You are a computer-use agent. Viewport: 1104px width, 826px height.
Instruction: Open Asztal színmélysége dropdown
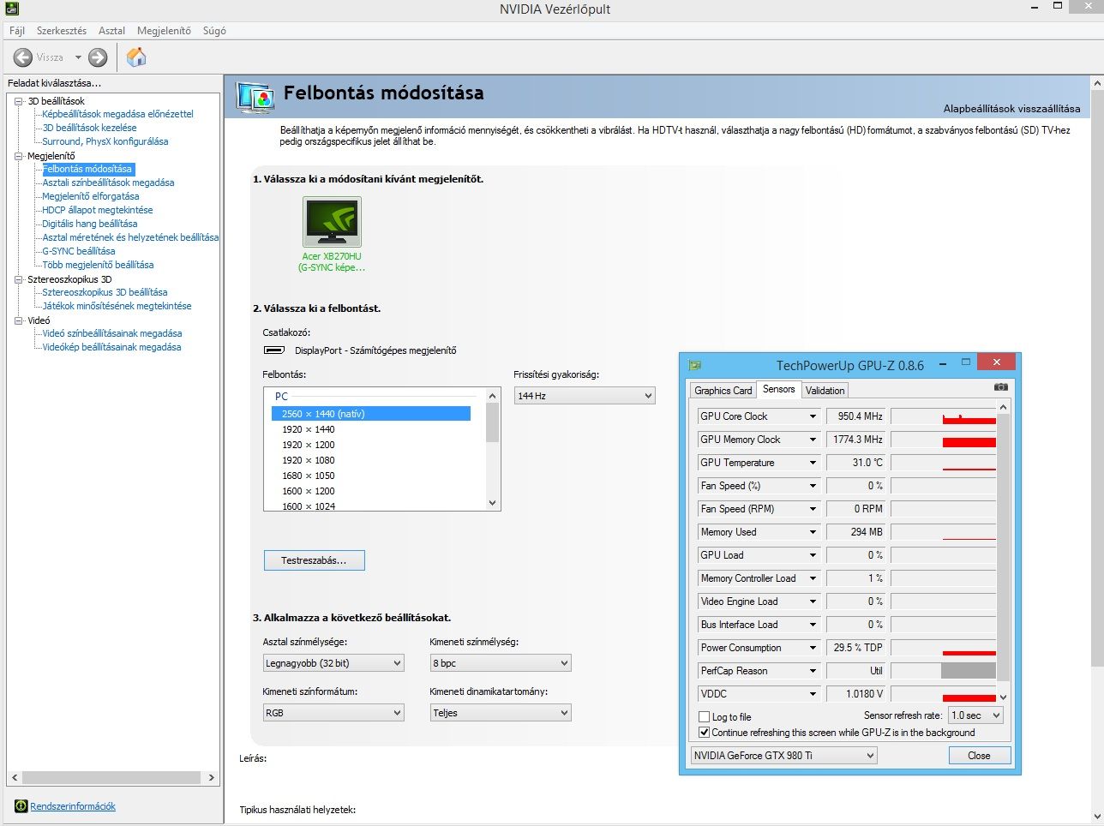(333, 663)
